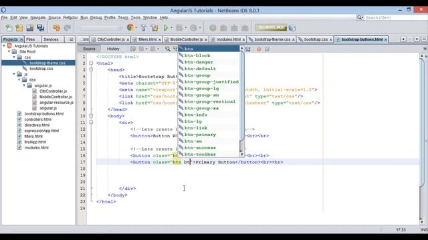
Task: Click the Save All toolbar icon
Action: [x=41, y=28]
